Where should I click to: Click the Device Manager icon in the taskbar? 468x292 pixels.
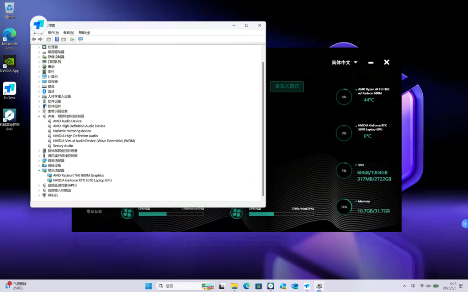click(319, 286)
